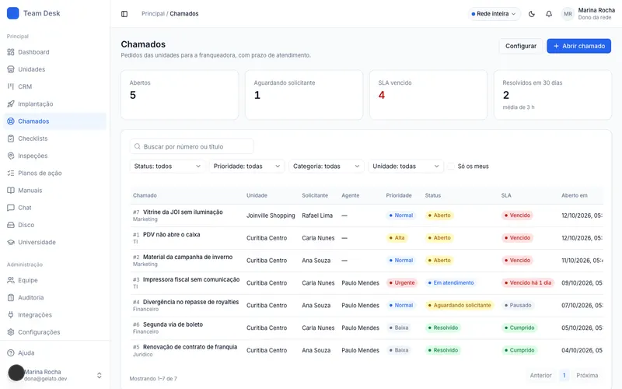622x389 pixels.
Task: Open the Rede inteira network selector
Action: tap(494, 14)
